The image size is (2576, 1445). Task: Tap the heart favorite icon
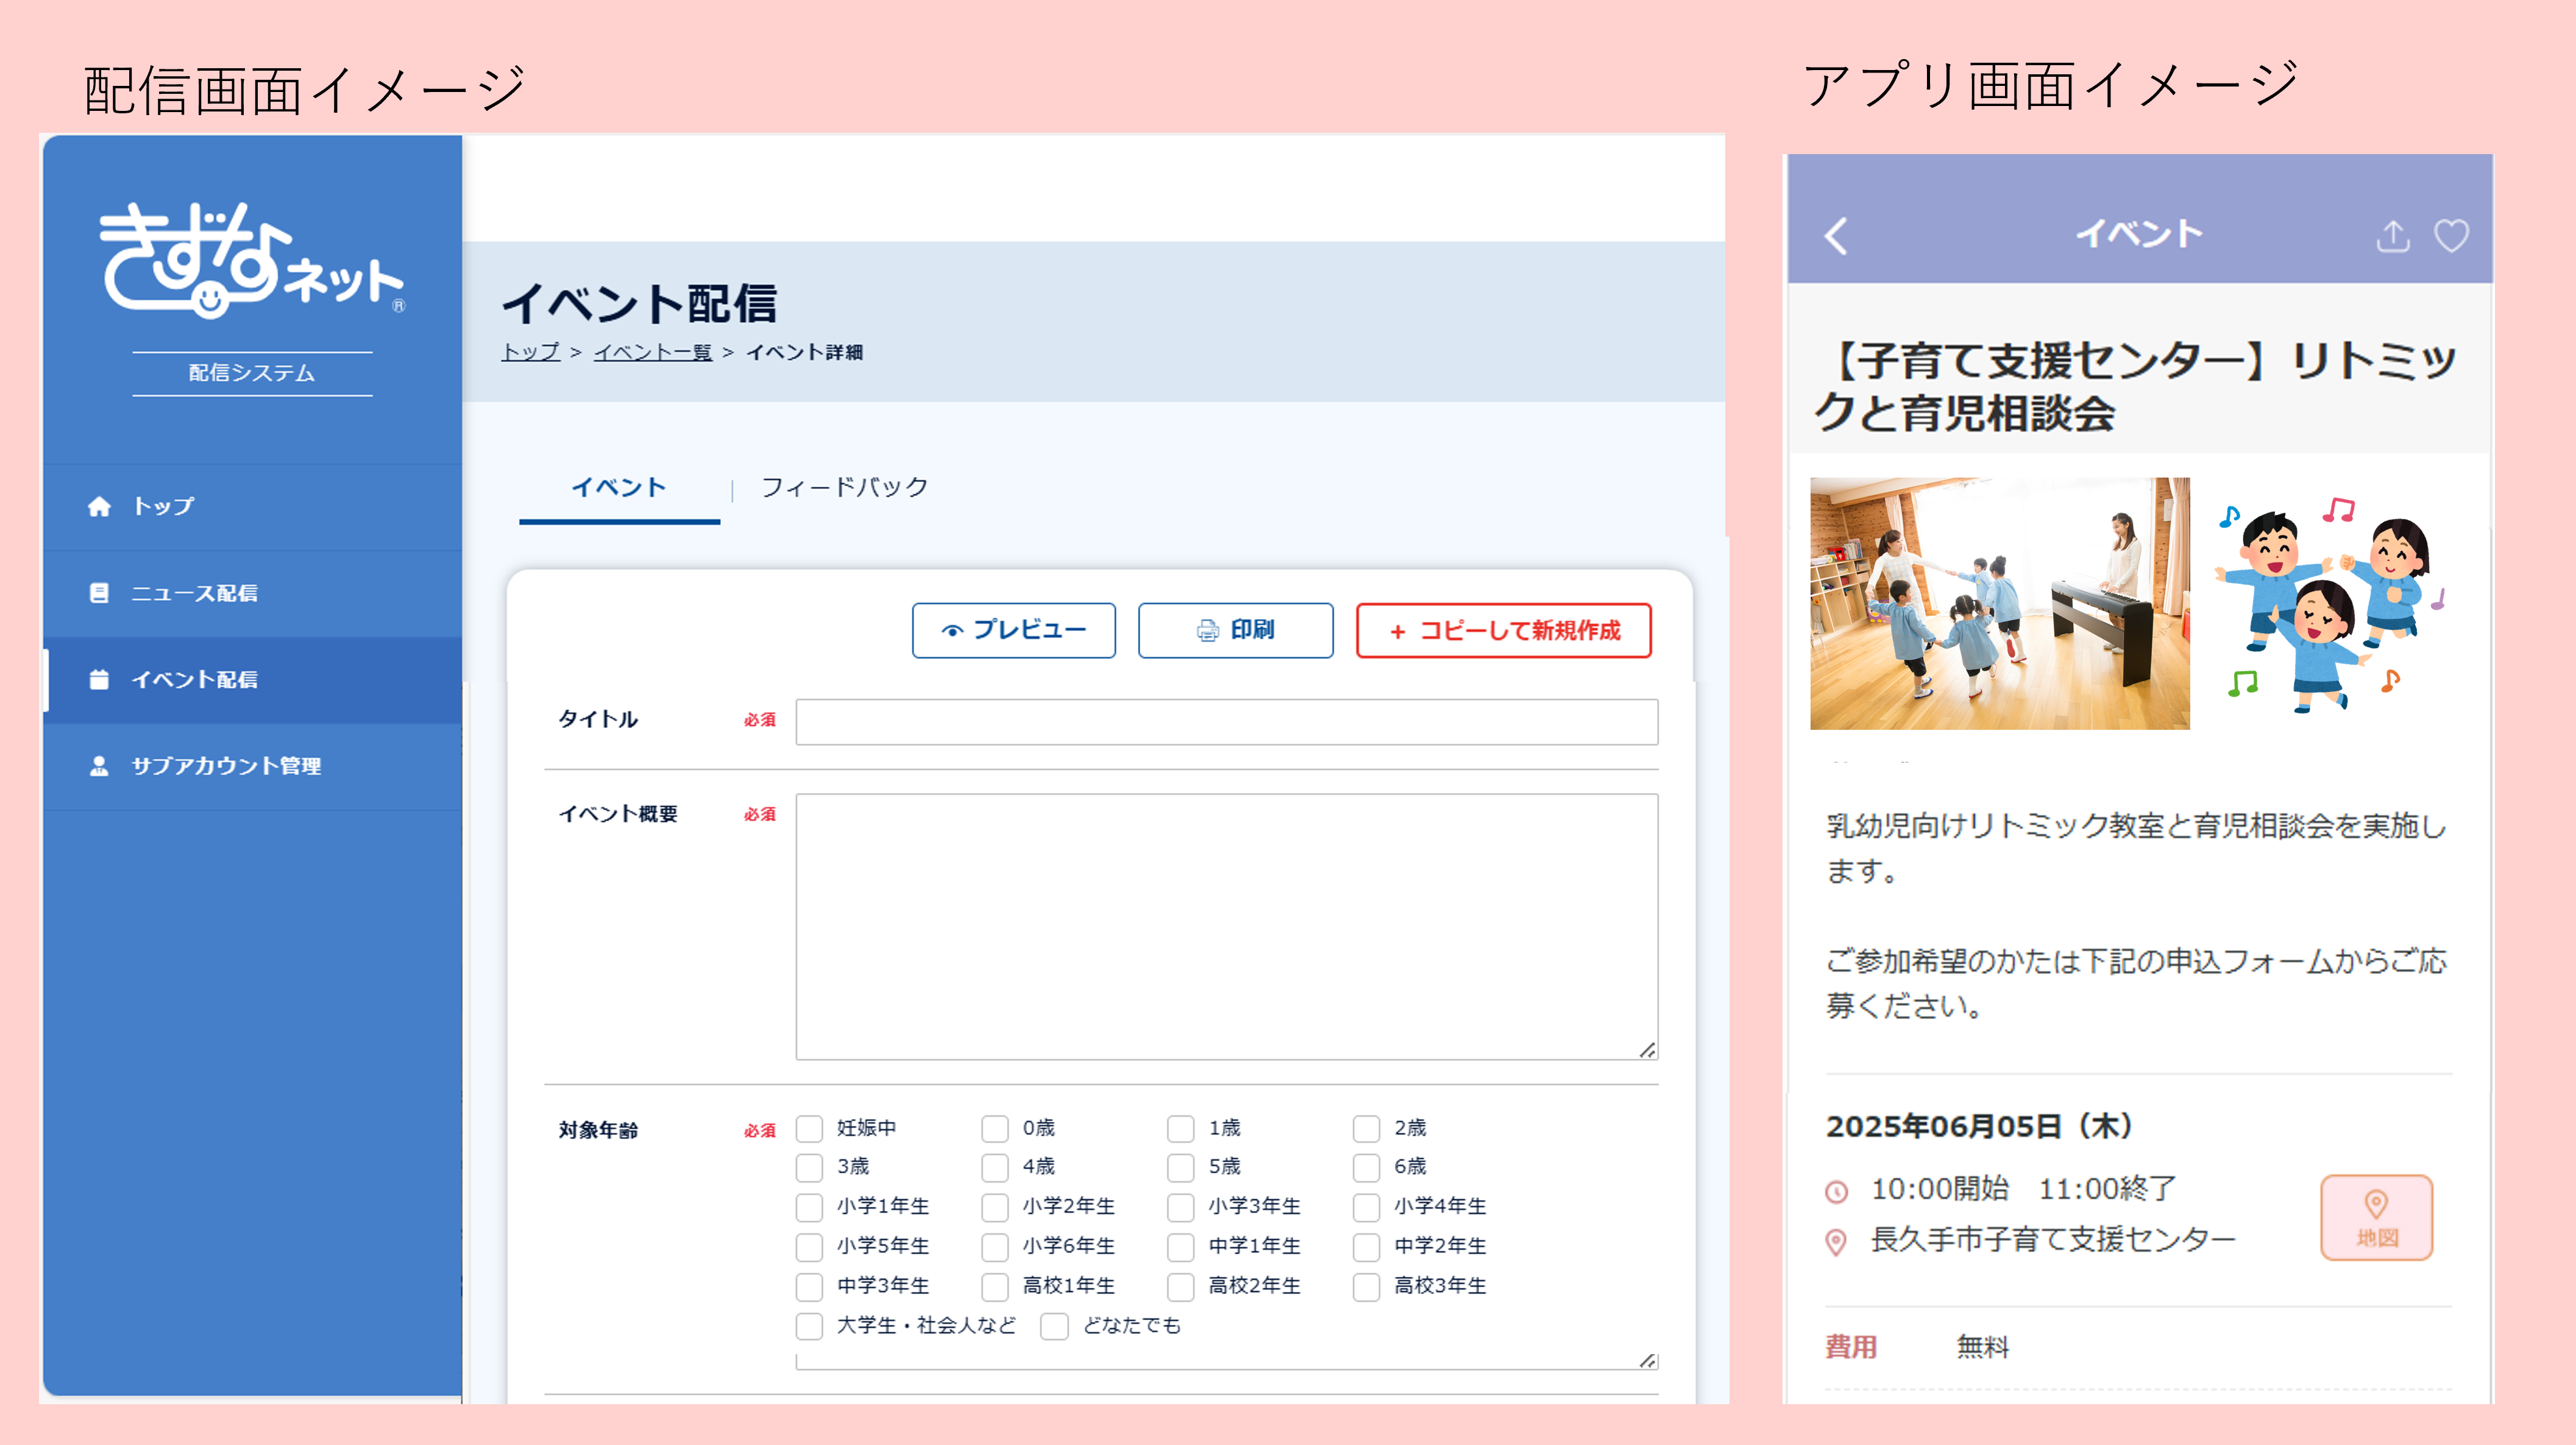2451,236
